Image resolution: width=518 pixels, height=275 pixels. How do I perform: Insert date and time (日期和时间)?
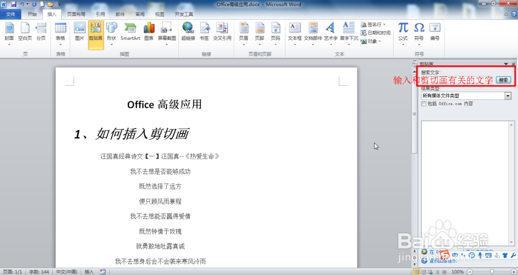pos(375,33)
